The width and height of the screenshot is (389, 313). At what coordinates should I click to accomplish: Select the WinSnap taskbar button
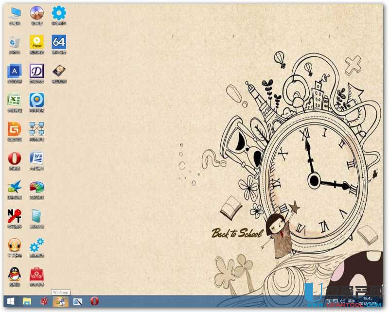[60, 302]
